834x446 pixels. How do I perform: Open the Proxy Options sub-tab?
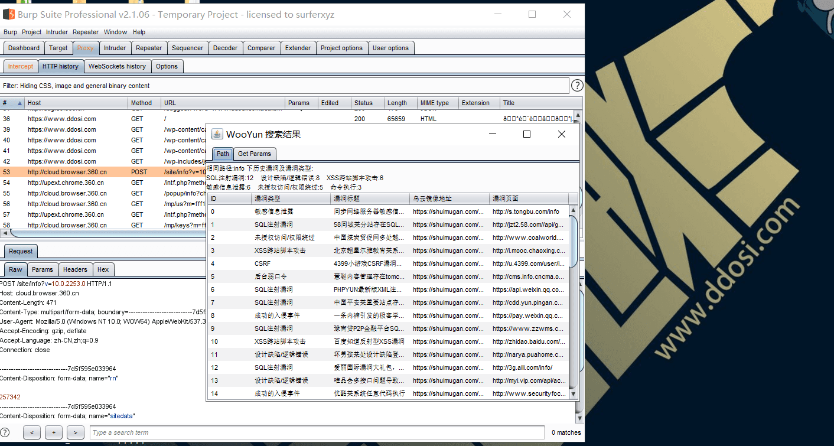(x=167, y=66)
